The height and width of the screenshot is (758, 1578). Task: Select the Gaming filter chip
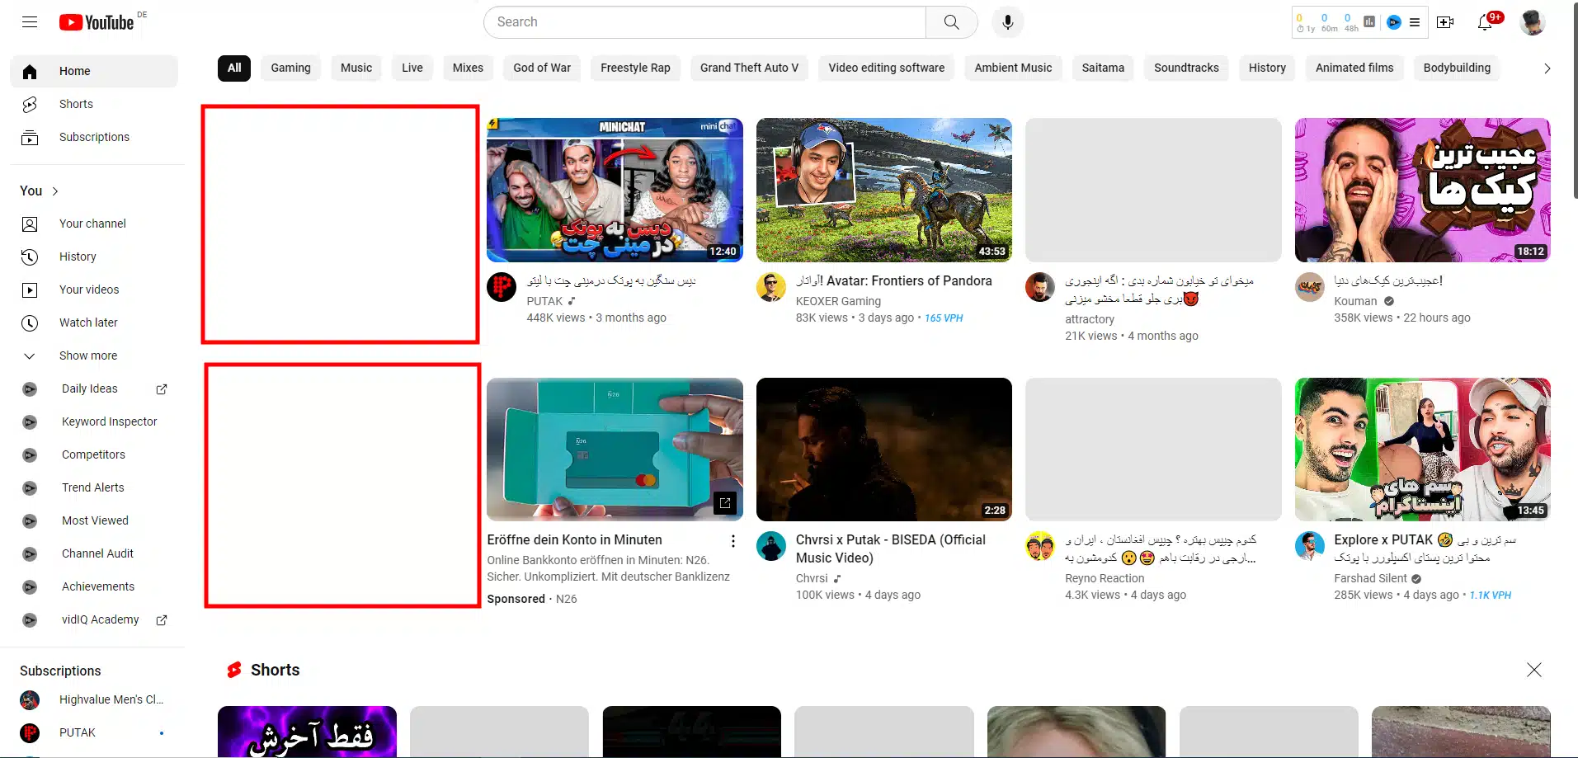pyautogui.click(x=290, y=68)
